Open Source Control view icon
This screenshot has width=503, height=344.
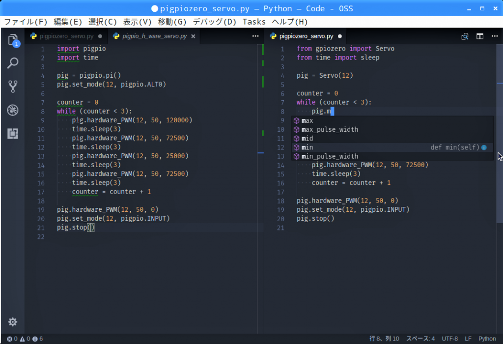[x=13, y=86]
